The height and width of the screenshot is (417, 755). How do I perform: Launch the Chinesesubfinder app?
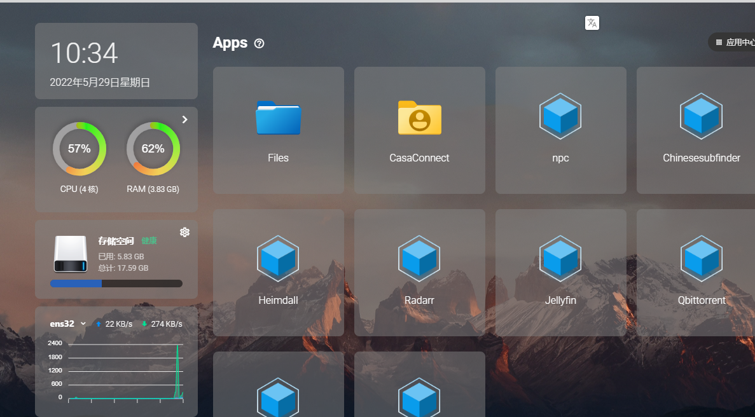tap(696, 130)
